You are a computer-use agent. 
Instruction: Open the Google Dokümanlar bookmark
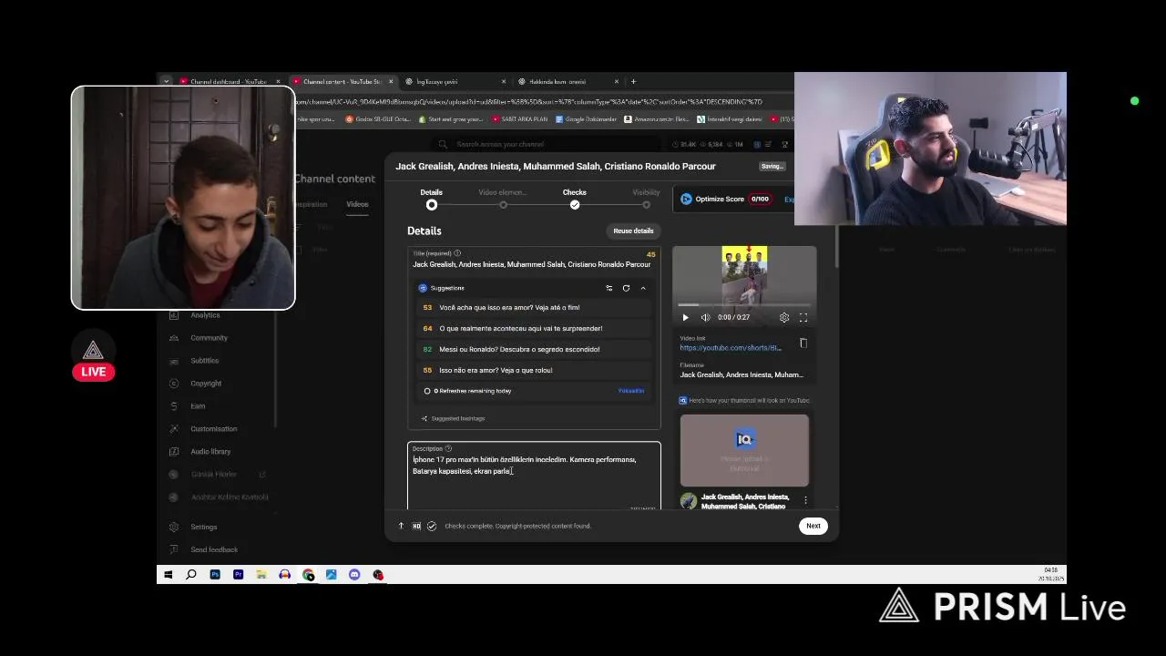(x=586, y=119)
